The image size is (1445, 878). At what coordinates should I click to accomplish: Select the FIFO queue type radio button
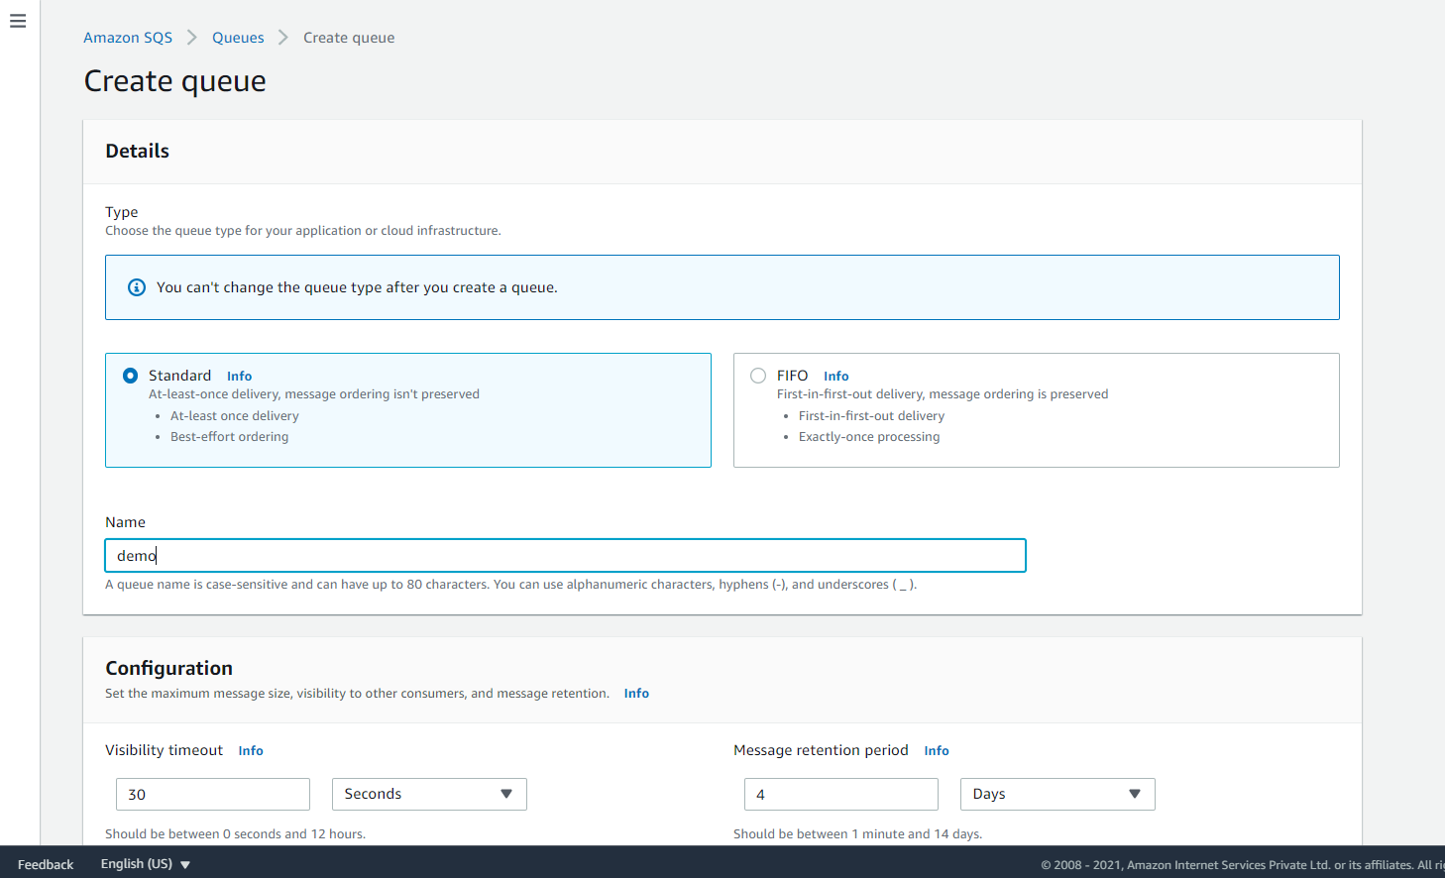[x=758, y=376]
